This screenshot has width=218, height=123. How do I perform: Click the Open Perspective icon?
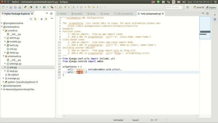[x=187, y=7]
